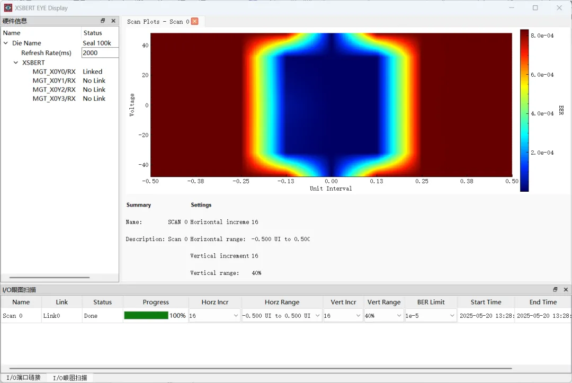Screen dimensions: 572x383
Task: Open the Vert Incr dropdown
Action: pos(343,316)
